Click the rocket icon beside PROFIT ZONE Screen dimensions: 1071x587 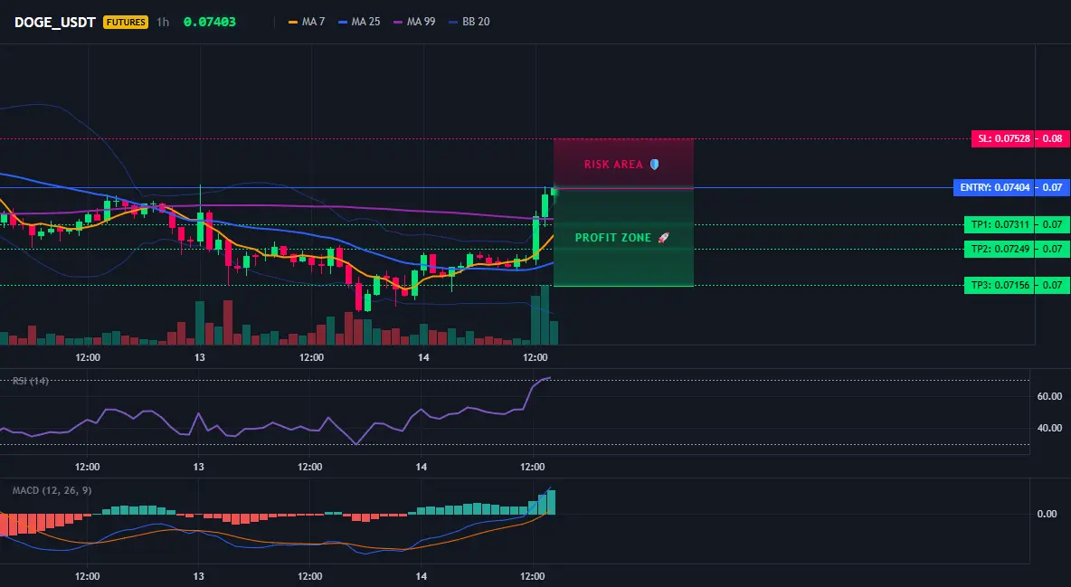click(x=663, y=238)
